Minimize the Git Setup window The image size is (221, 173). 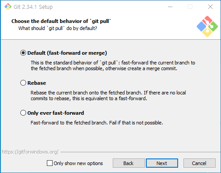pos(170,7)
